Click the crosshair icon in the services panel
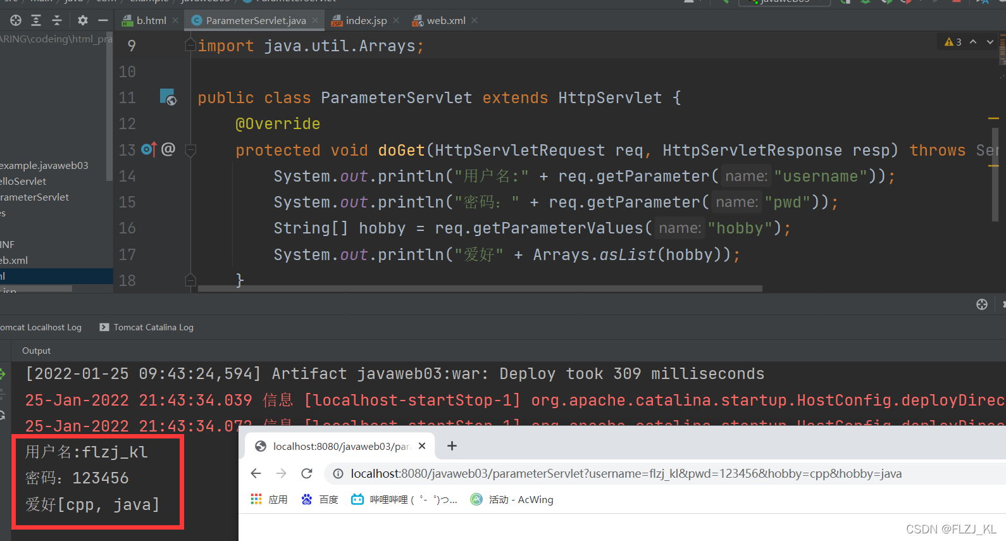This screenshot has width=1006, height=541. tap(982, 304)
